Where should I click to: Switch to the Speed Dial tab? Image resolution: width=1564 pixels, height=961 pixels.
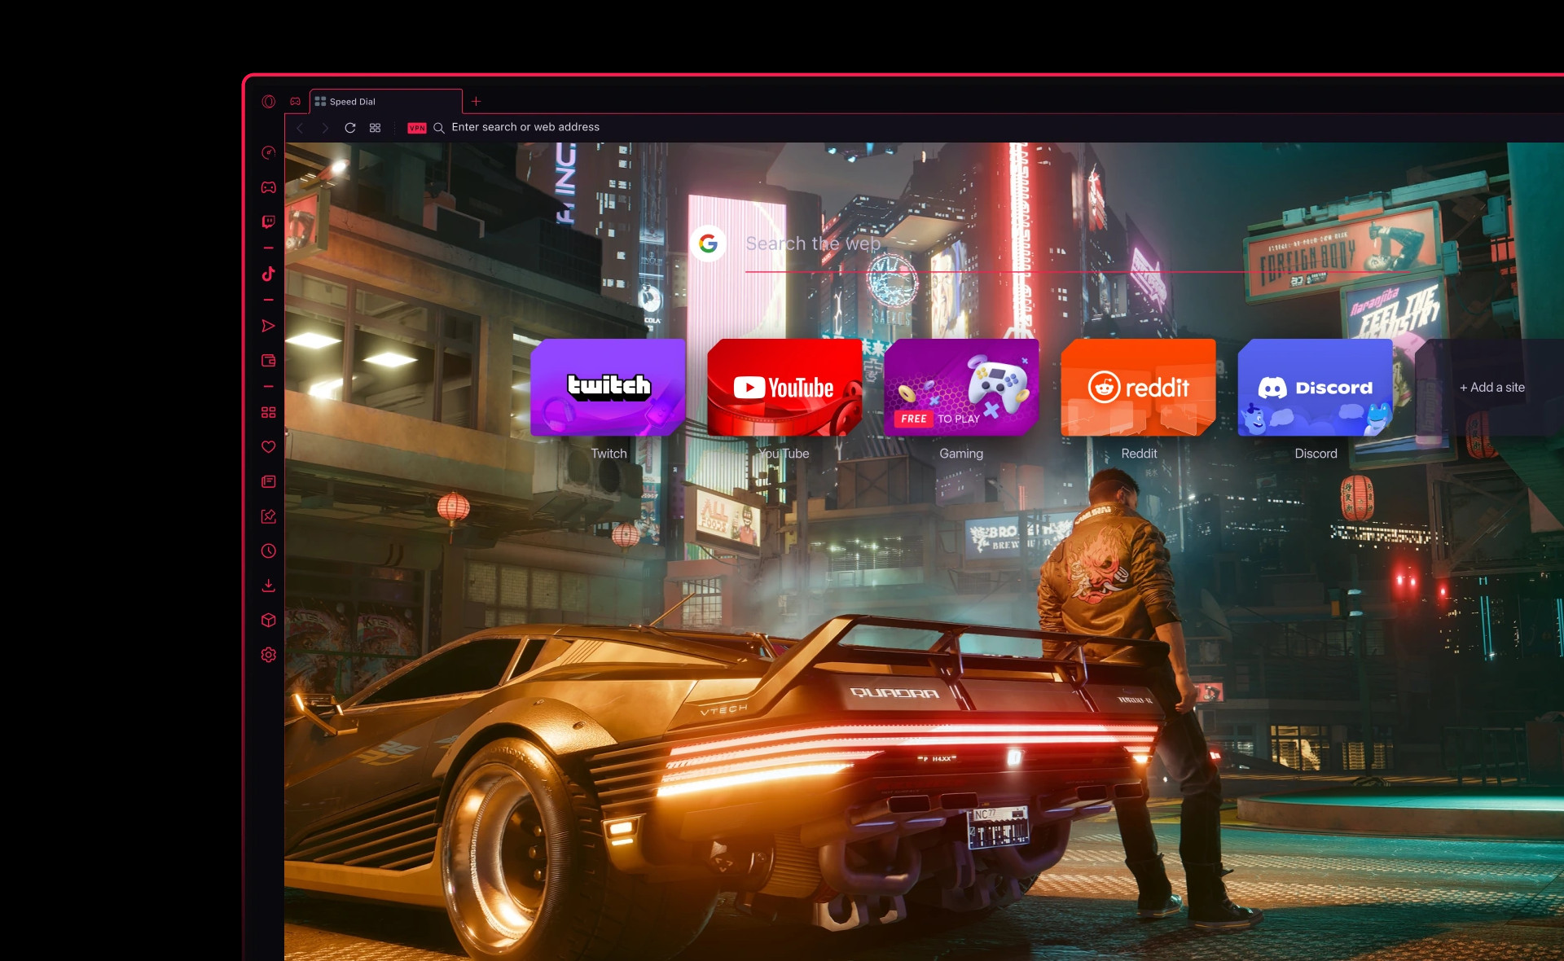coord(386,102)
